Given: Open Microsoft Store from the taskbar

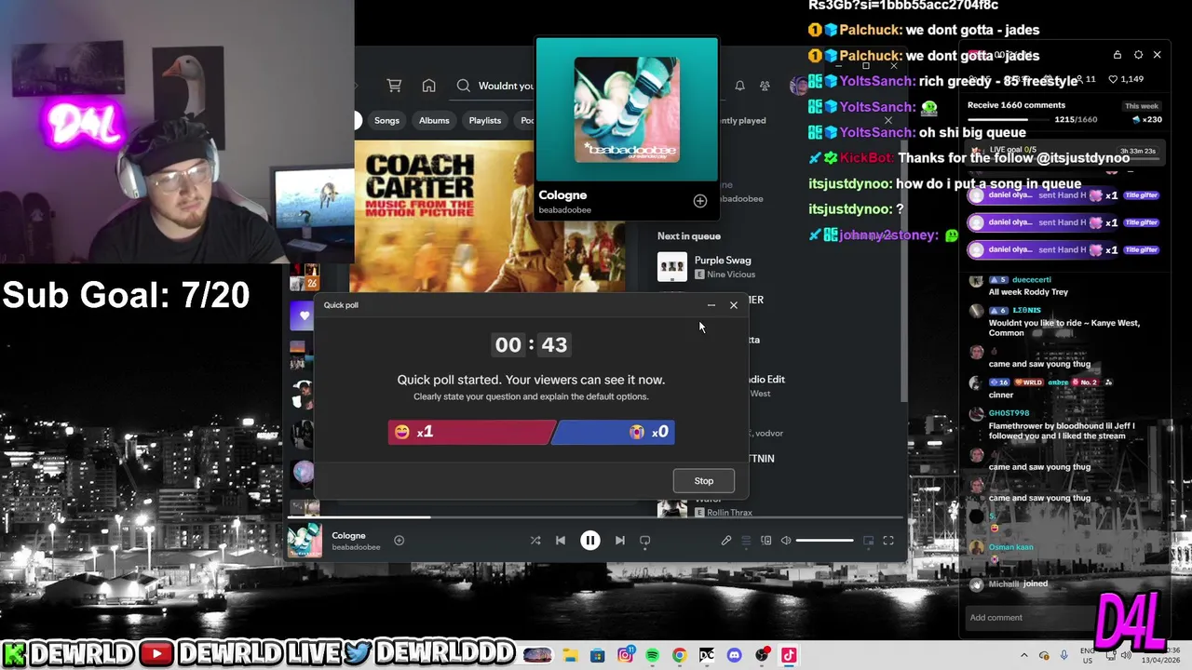Looking at the screenshot, I should tap(598, 655).
